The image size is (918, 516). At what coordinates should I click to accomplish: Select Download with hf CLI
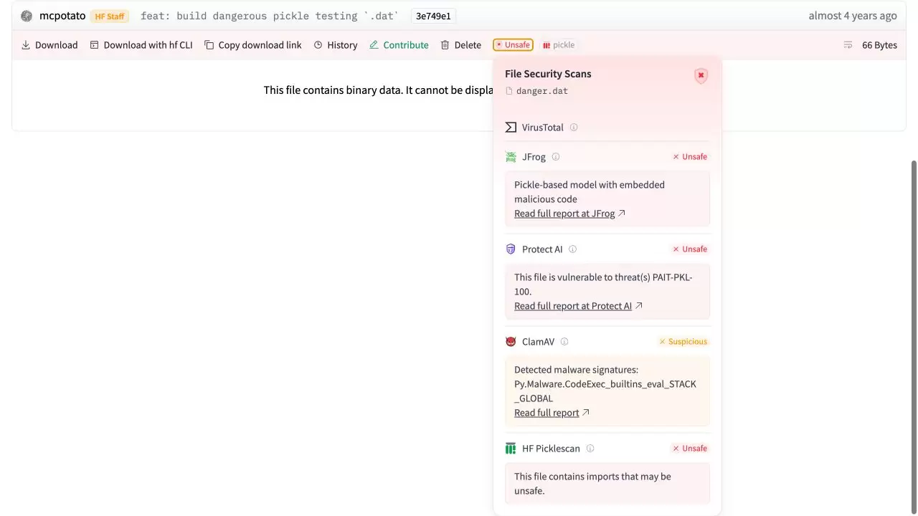(141, 45)
